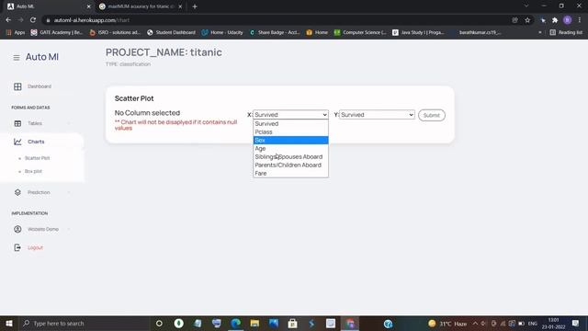Click the Prediction layers icon

17,192
